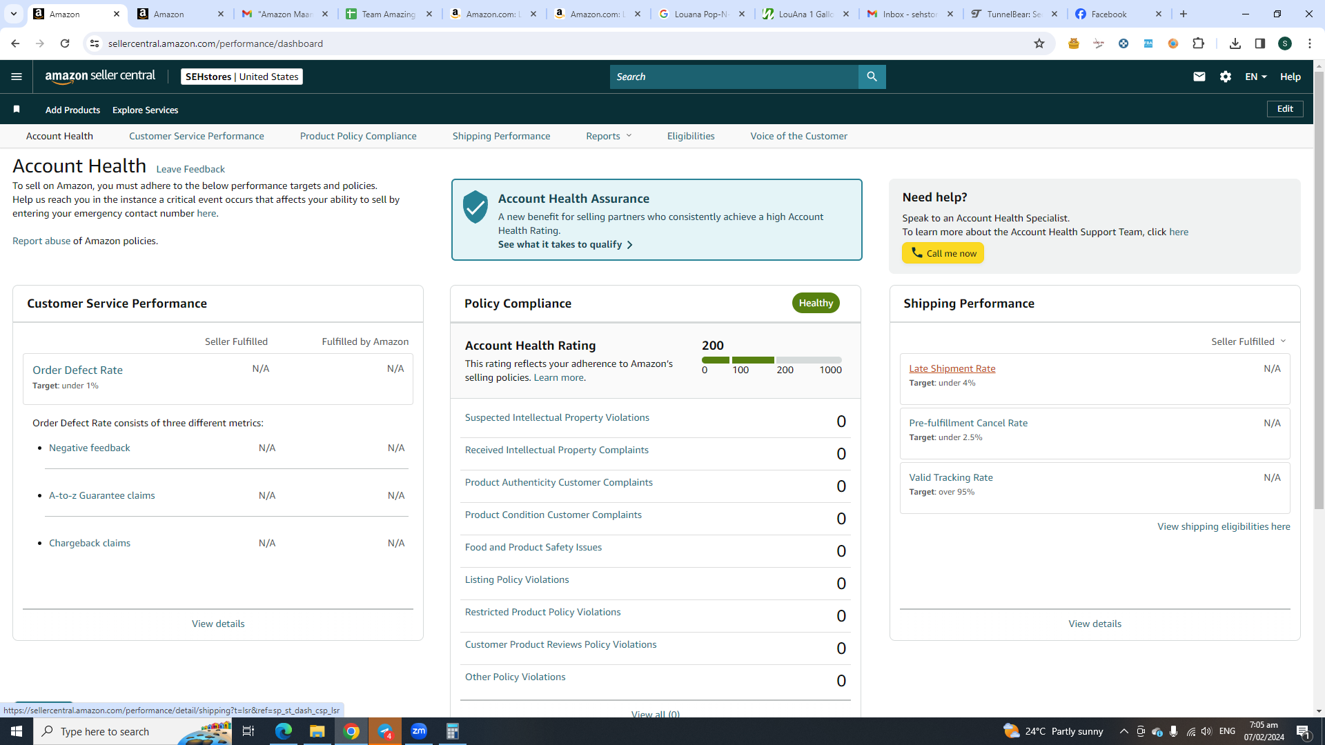The image size is (1325, 745).
Task: Open Voice of the Customer tab
Action: point(798,136)
